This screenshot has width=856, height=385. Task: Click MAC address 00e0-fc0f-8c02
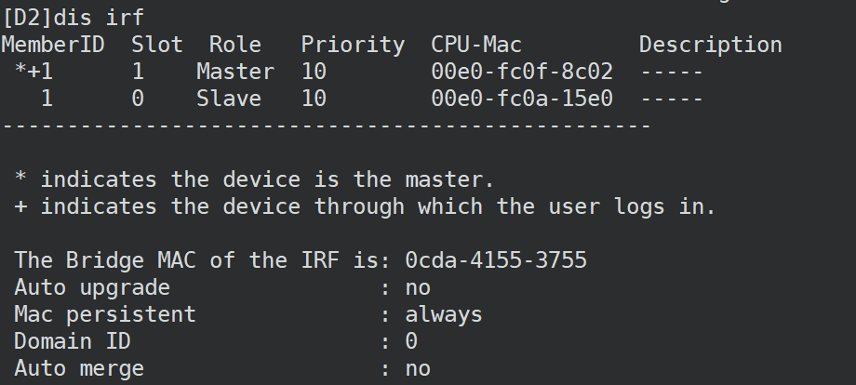coord(521,72)
